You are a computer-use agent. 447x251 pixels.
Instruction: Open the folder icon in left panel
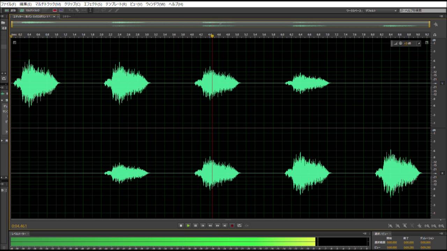pyautogui.click(x=3, y=23)
